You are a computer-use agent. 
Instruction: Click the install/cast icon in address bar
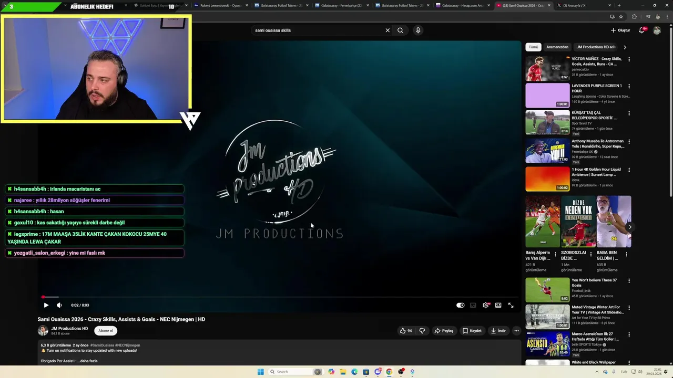point(612,17)
